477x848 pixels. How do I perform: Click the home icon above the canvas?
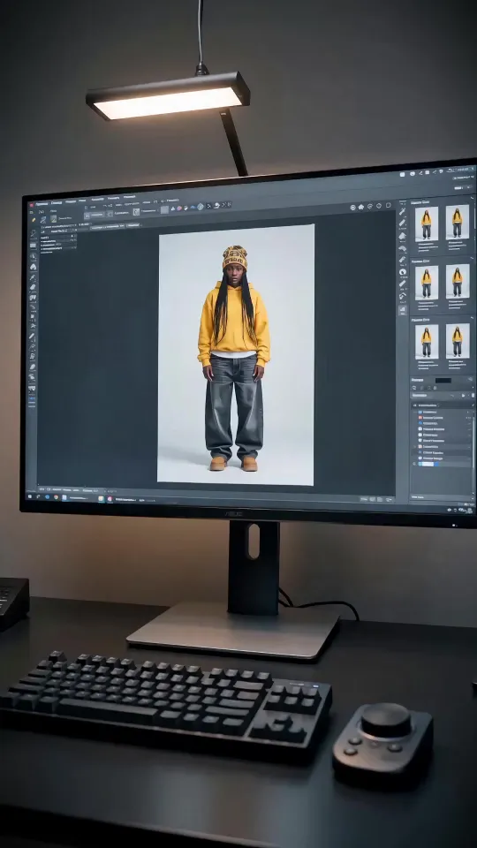click(361, 207)
